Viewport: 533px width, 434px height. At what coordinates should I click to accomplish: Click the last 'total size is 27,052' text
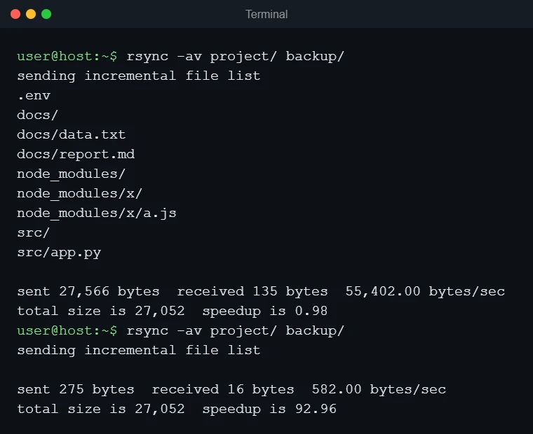coord(101,409)
